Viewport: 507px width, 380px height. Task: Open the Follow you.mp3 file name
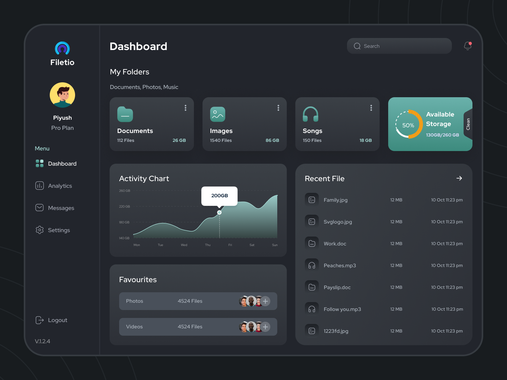click(342, 309)
